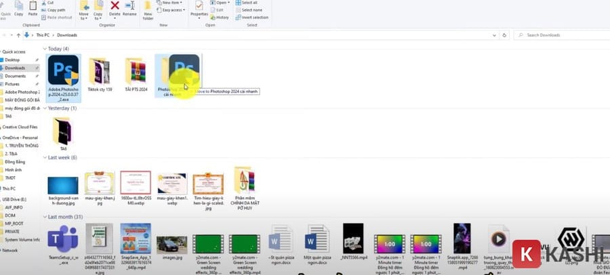Click the Paste icon in Clipboard group
Screen dimensions: 610x275
33,8
